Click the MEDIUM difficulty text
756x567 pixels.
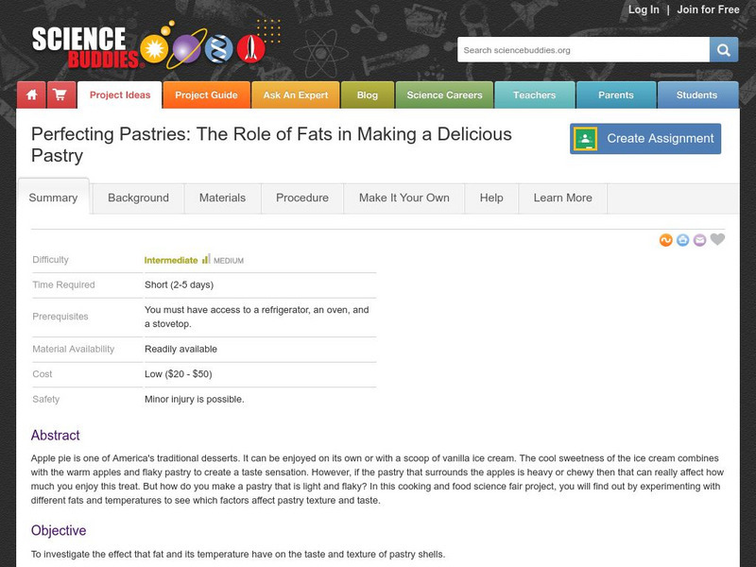click(229, 261)
